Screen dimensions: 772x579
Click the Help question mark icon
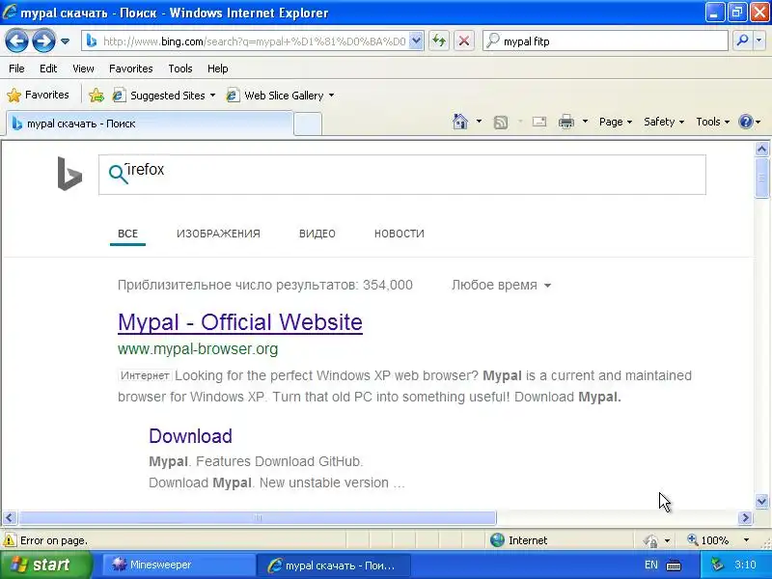click(x=746, y=122)
